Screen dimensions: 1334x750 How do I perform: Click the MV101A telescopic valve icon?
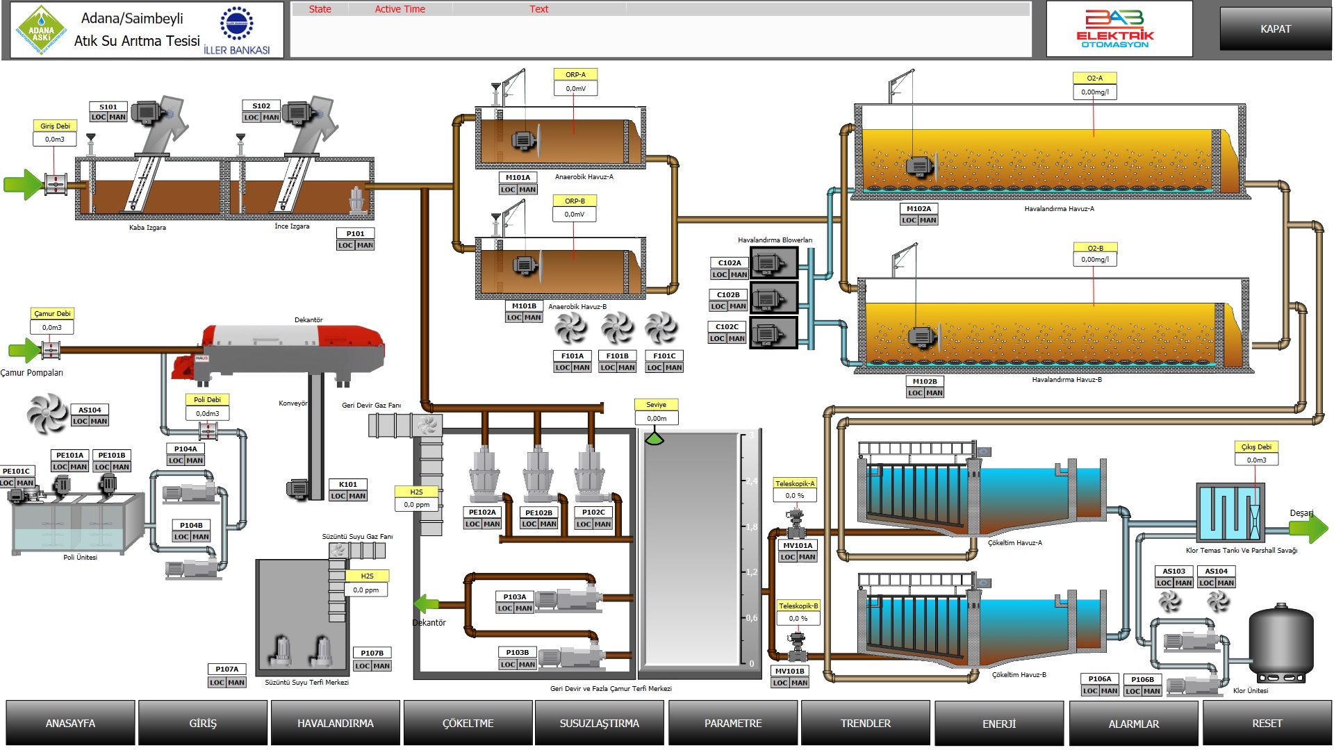click(x=796, y=522)
